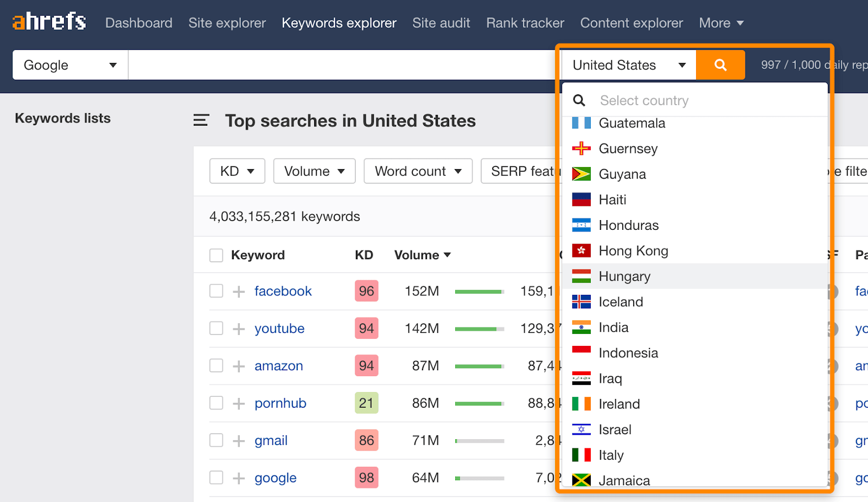Screen dimensions: 868x502
Task: Click the plus icon next to facebook
Action: pos(239,292)
